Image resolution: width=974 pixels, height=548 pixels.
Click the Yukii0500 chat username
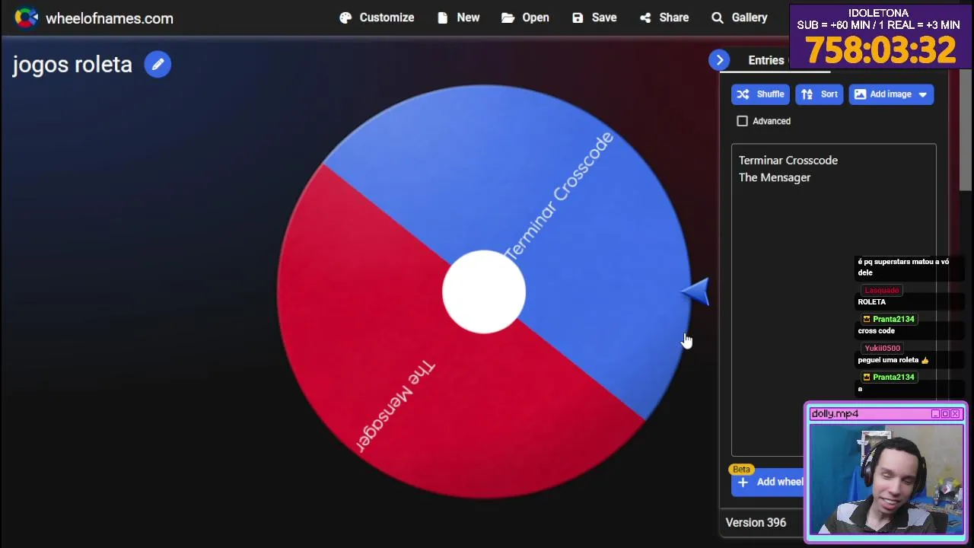point(882,348)
